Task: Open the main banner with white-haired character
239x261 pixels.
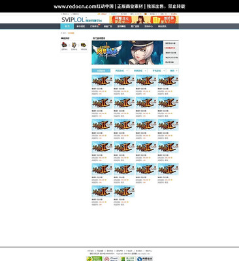Action: 127,53
